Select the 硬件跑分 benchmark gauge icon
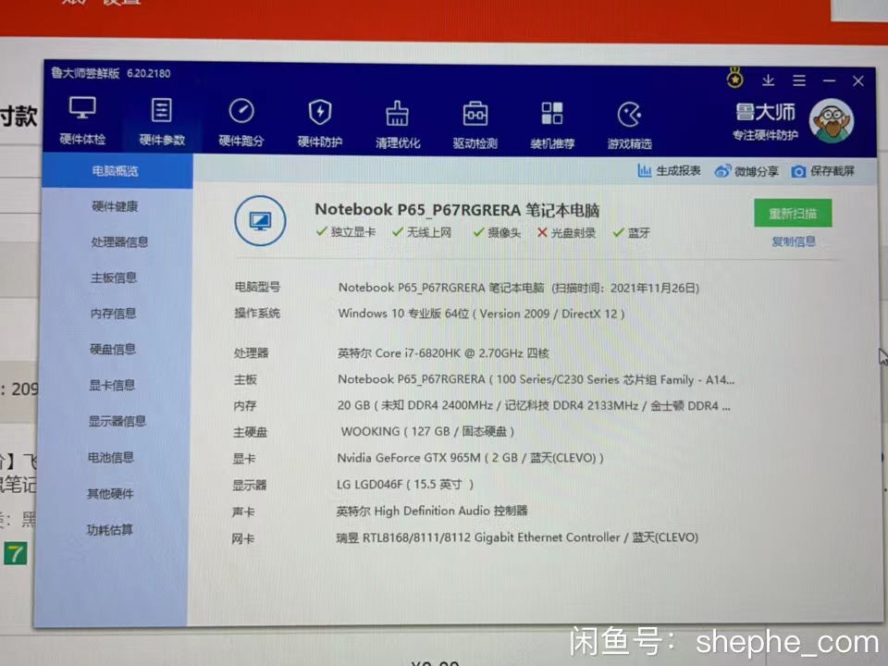The width and height of the screenshot is (888, 666). pos(241,112)
